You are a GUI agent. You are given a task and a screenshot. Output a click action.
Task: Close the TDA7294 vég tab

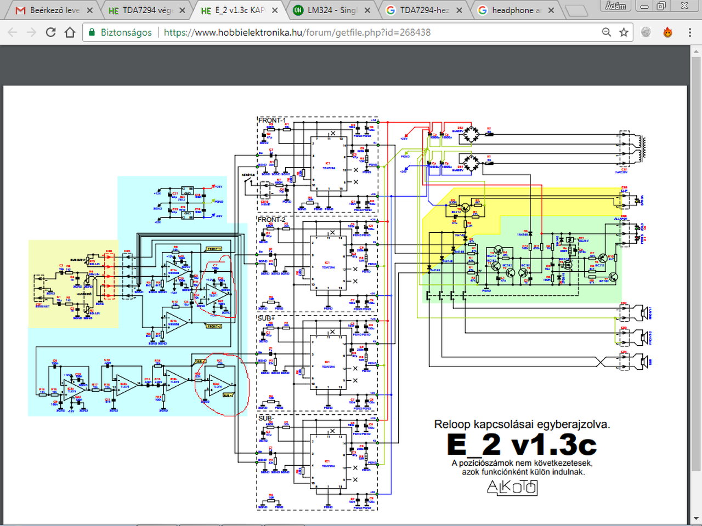click(182, 10)
